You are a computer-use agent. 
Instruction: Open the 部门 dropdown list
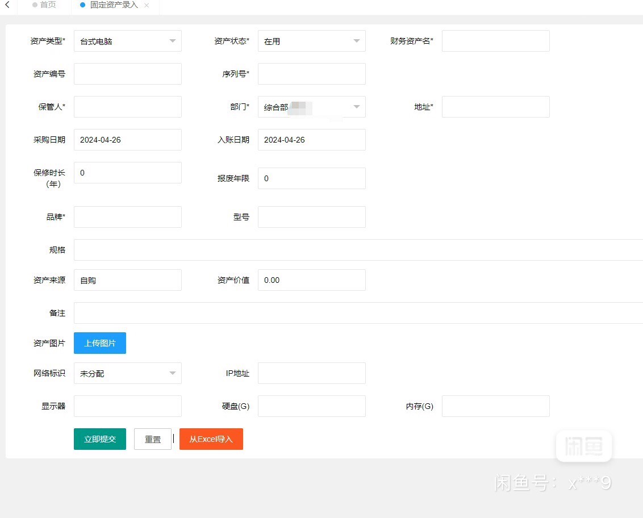pos(311,107)
